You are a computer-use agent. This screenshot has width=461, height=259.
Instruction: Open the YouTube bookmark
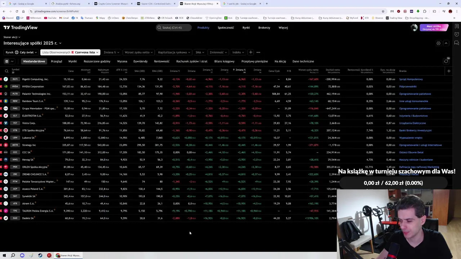50,18
